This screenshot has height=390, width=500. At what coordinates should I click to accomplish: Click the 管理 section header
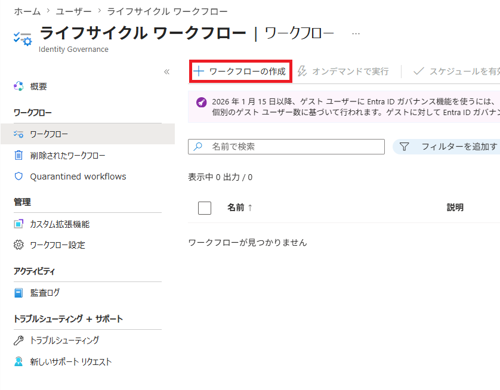tap(22, 202)
